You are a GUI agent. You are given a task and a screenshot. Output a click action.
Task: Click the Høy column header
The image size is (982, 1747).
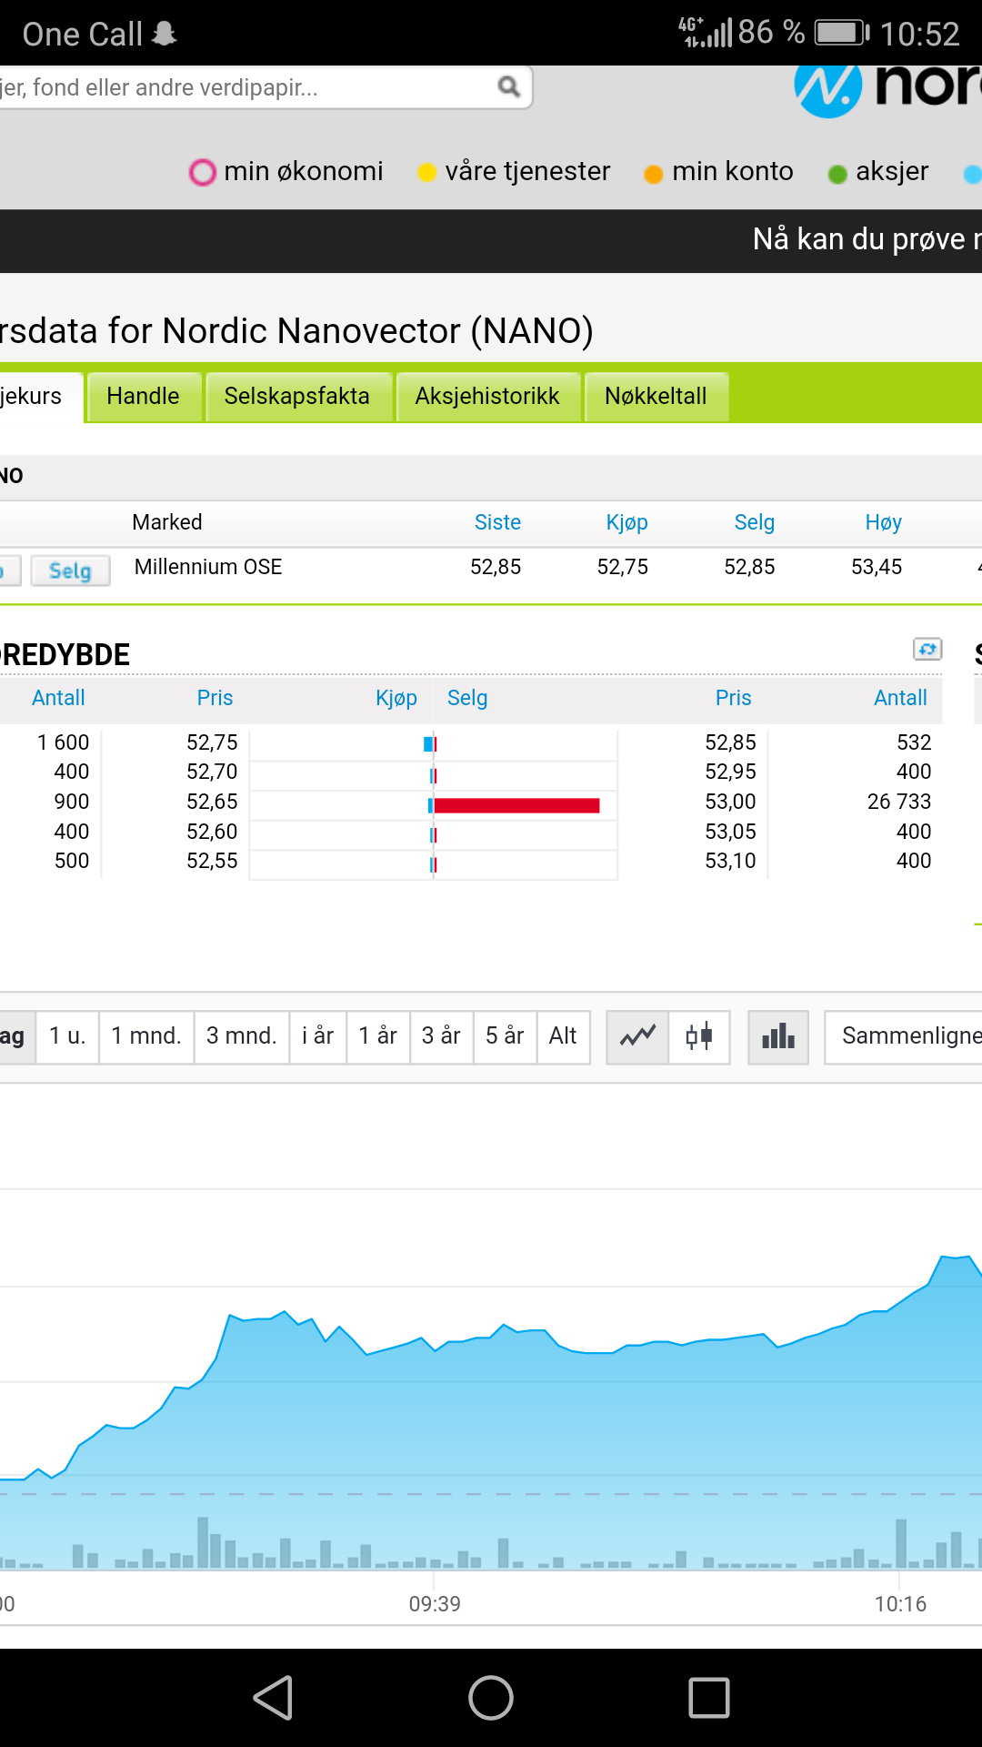click(x=884, y=522)
